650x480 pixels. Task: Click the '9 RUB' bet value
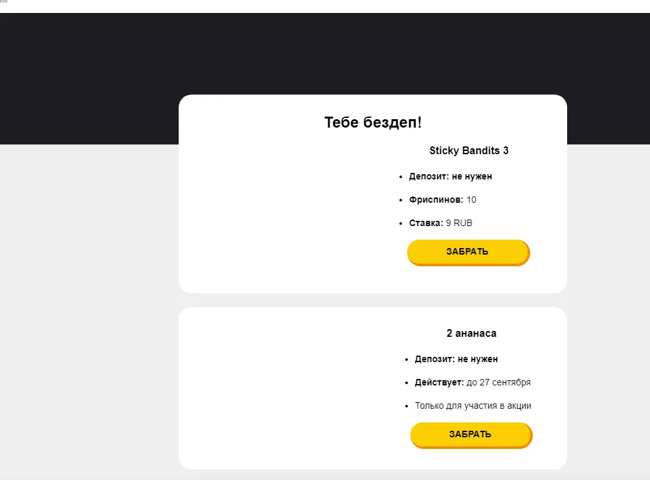(459, 223)
